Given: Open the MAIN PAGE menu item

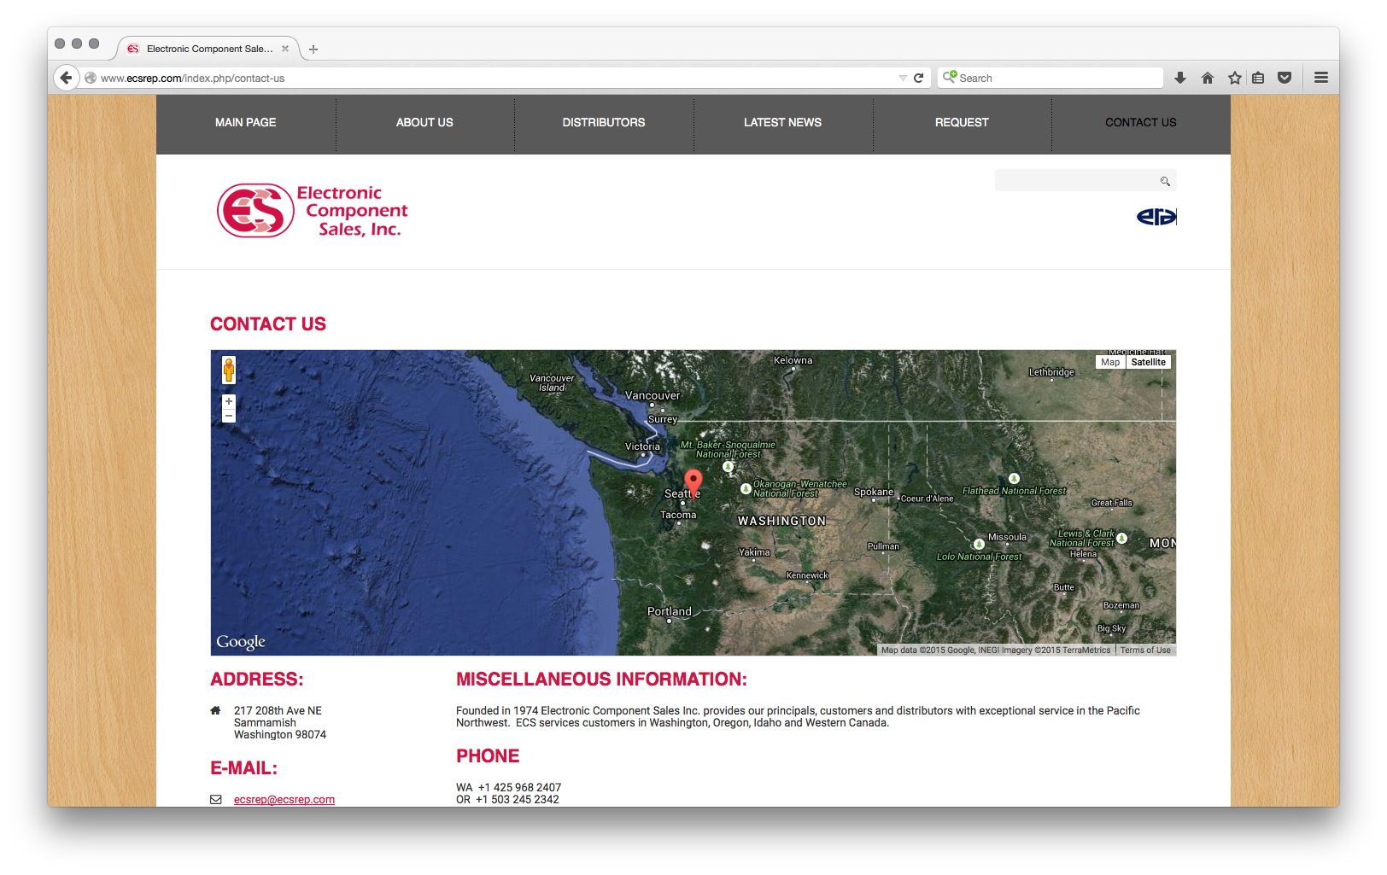Looking at the screenshot, I should [246, 123].
